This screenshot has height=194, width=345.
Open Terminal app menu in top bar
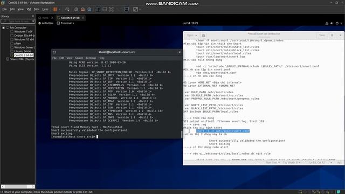[x=66, y=23]
